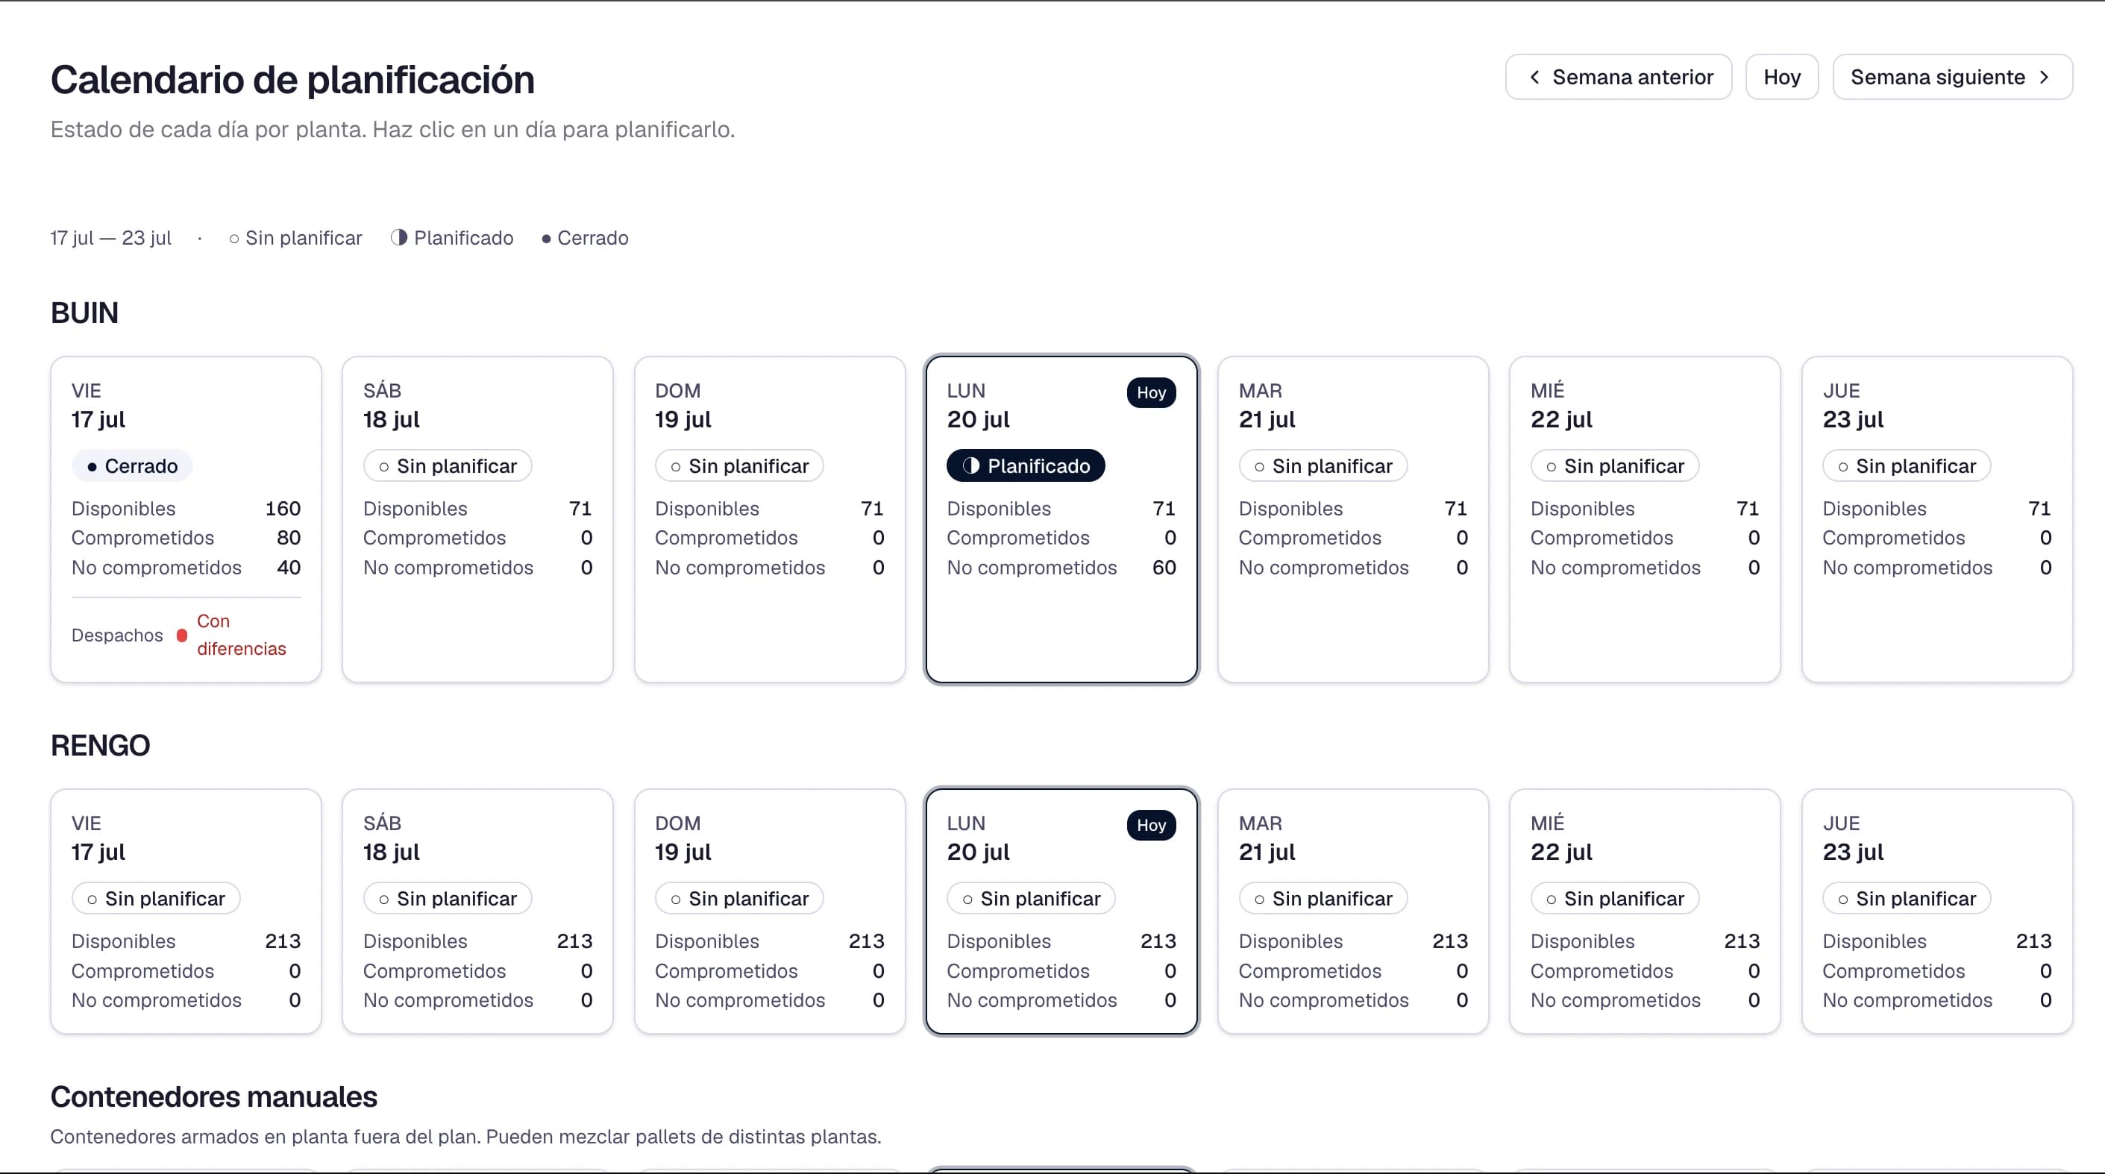Screen dimensions: 2105x1174
Task: Select the RENGO Friday 17 jul card
Action: [186, 911]
